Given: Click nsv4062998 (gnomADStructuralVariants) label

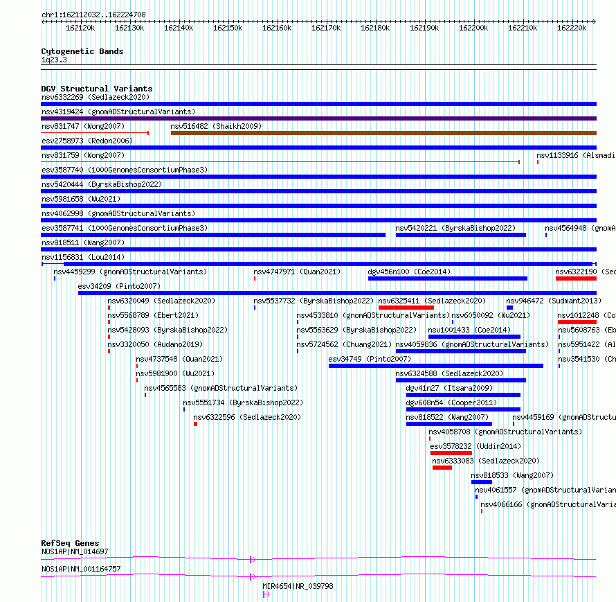Looking at the screenshot, I should coord(118,213).
